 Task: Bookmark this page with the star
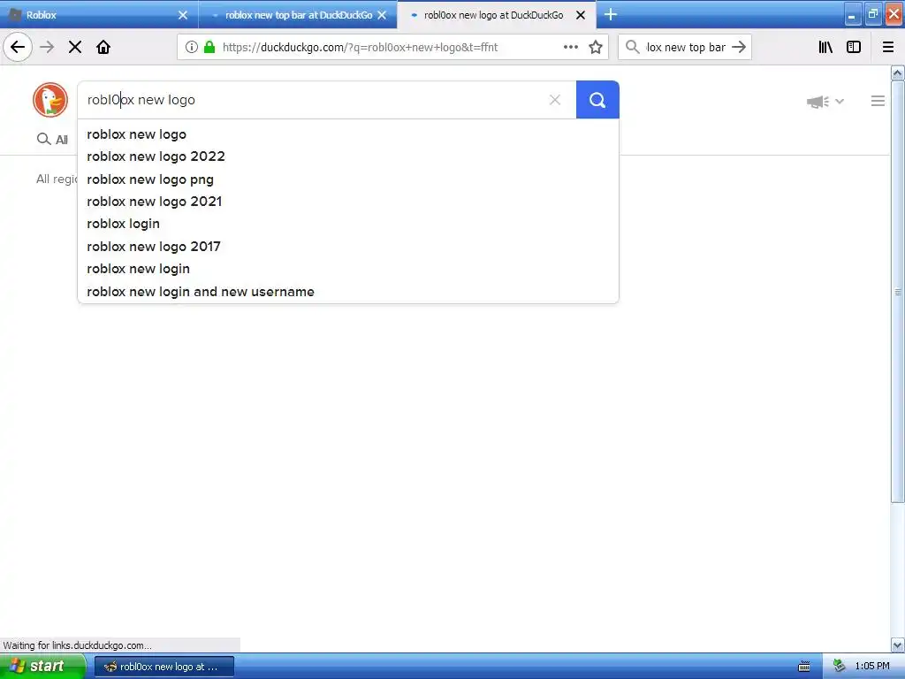click(x=596, y=47)
